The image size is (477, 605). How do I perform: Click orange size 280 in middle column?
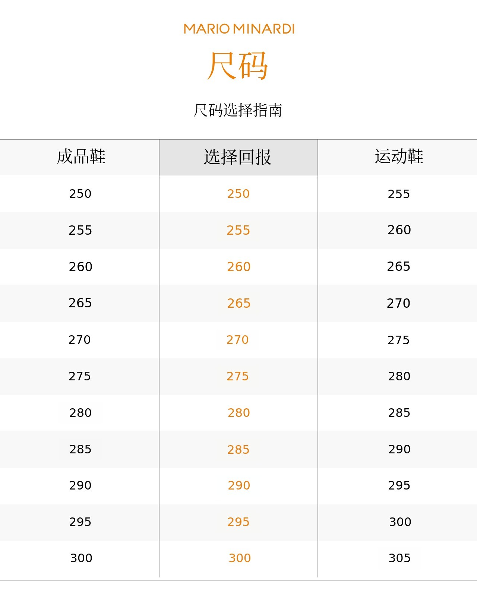pos(238,413)
